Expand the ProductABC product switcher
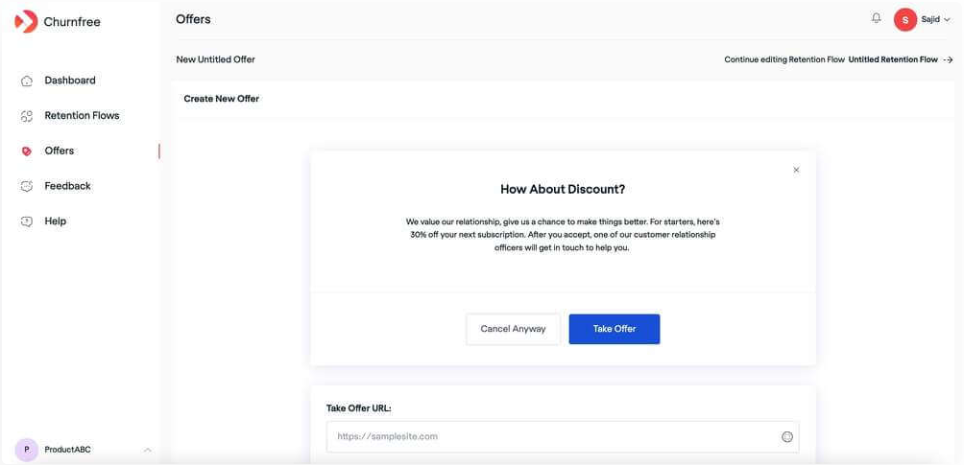Screen dimensions: 964x465 pyautogui.click(x=147, y=450)
